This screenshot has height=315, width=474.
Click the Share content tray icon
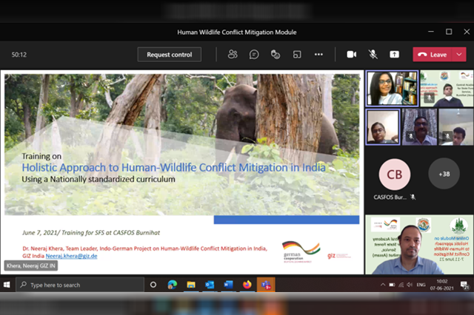394,55
